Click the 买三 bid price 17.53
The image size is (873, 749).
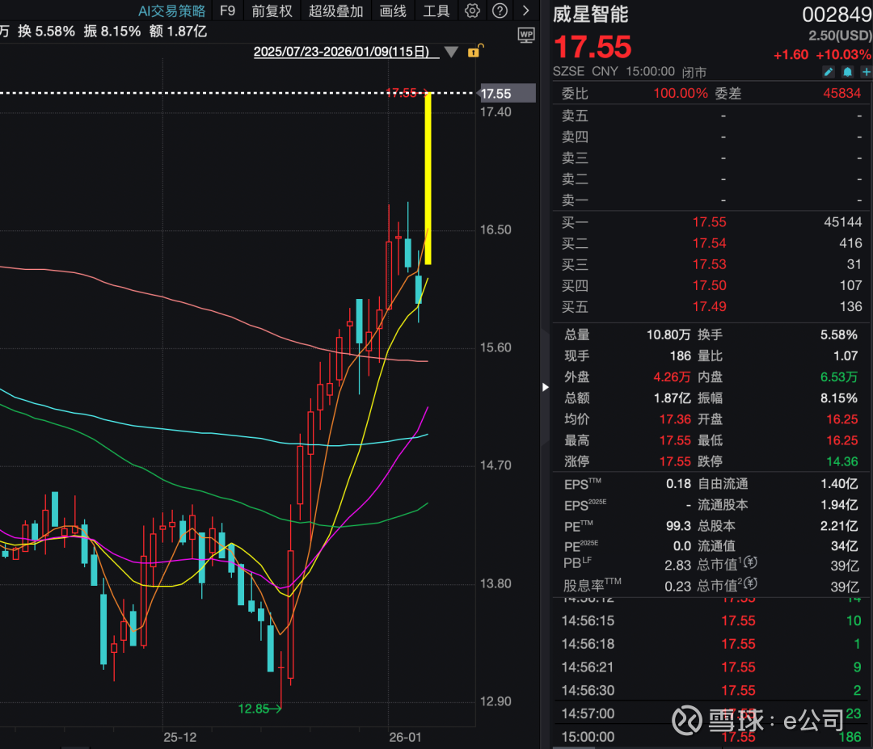pos(710,264)
